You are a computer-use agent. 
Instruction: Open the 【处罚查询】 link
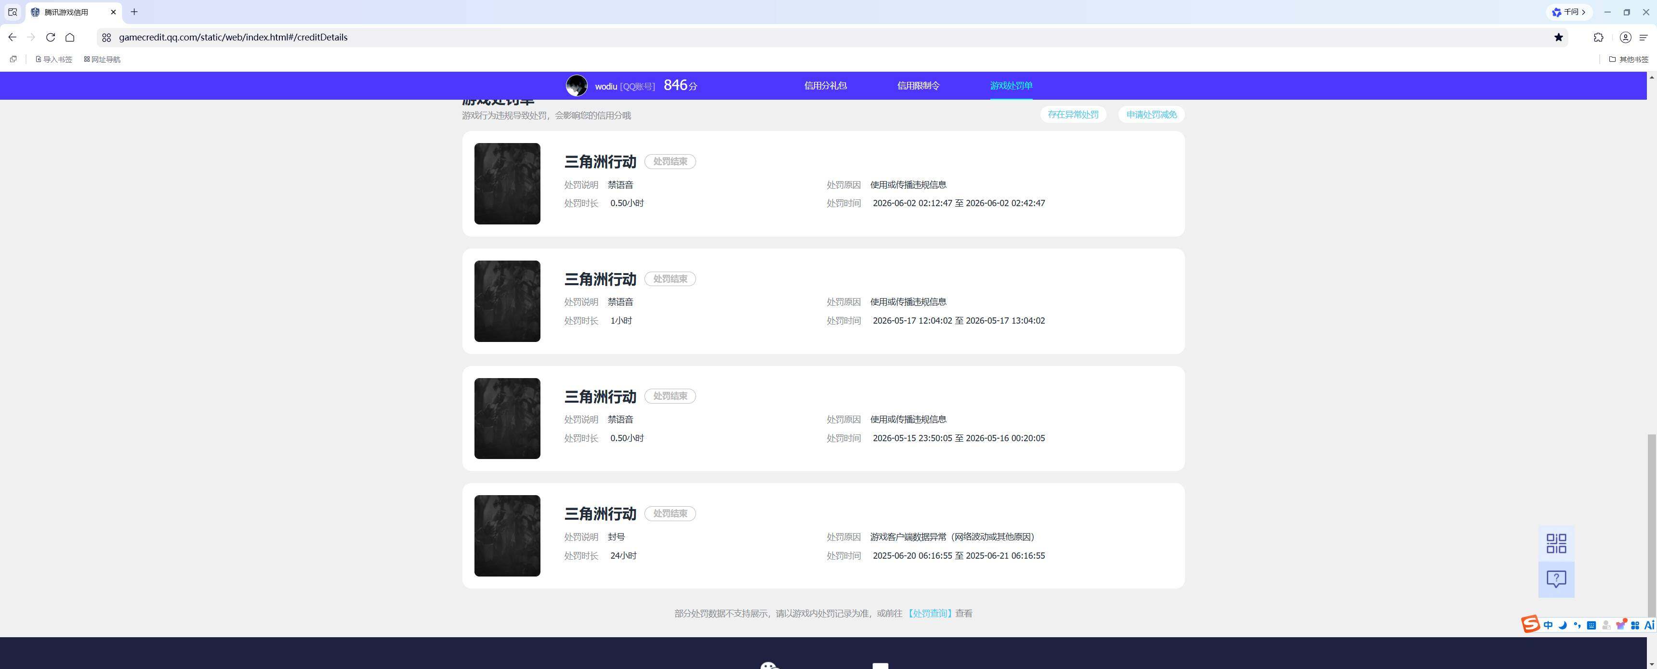(930, 614)
